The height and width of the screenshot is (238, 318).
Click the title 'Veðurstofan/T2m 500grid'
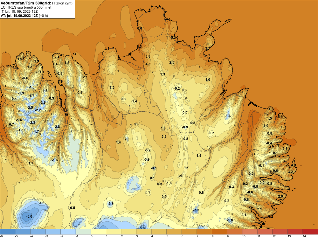click(x=26, y=3)
